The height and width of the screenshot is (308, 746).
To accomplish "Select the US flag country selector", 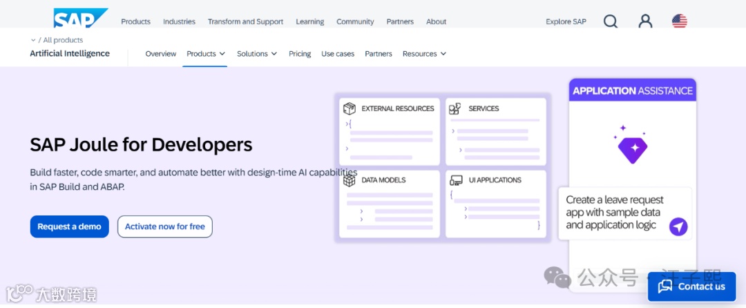I will [680, 21].
